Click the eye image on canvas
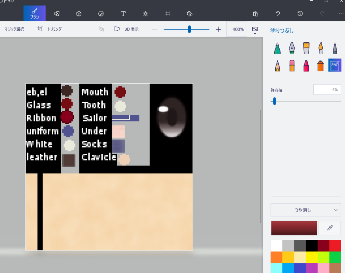Viewport: 345px width, 273px height. point(171,117)
